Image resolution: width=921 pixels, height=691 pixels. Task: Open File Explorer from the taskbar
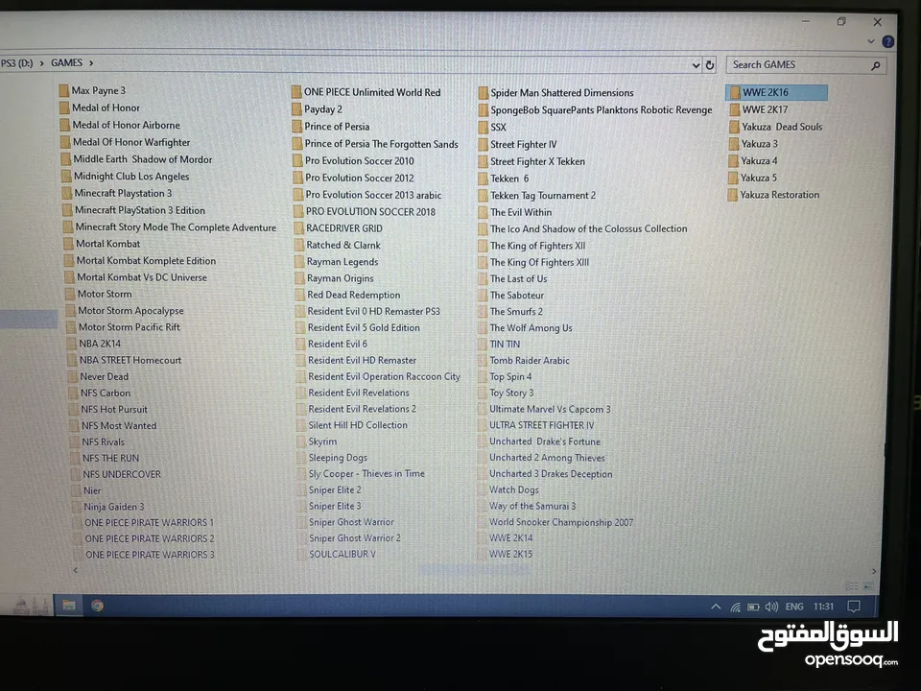69,605
